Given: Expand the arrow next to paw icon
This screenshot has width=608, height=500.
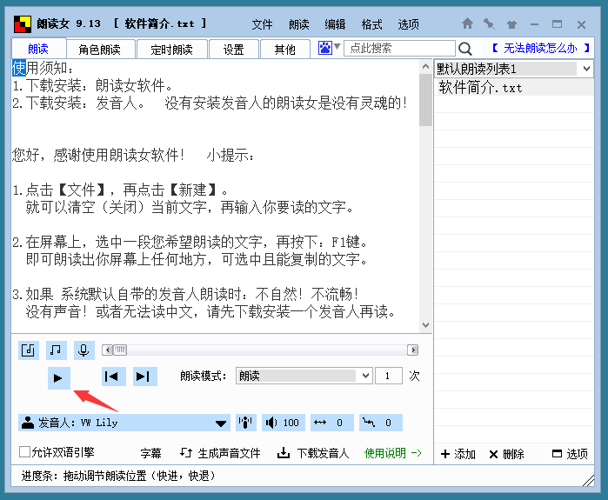Looking at the screenshot, I should click(337, 47).
